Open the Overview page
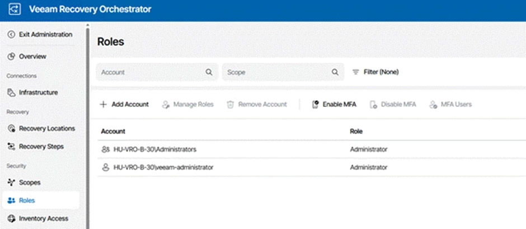Viewport: 526px width, 229px height. click(32, 57)
